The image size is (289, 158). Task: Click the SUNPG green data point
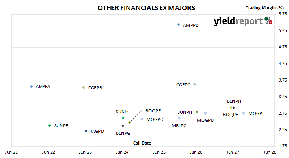(x=123, y=118)
